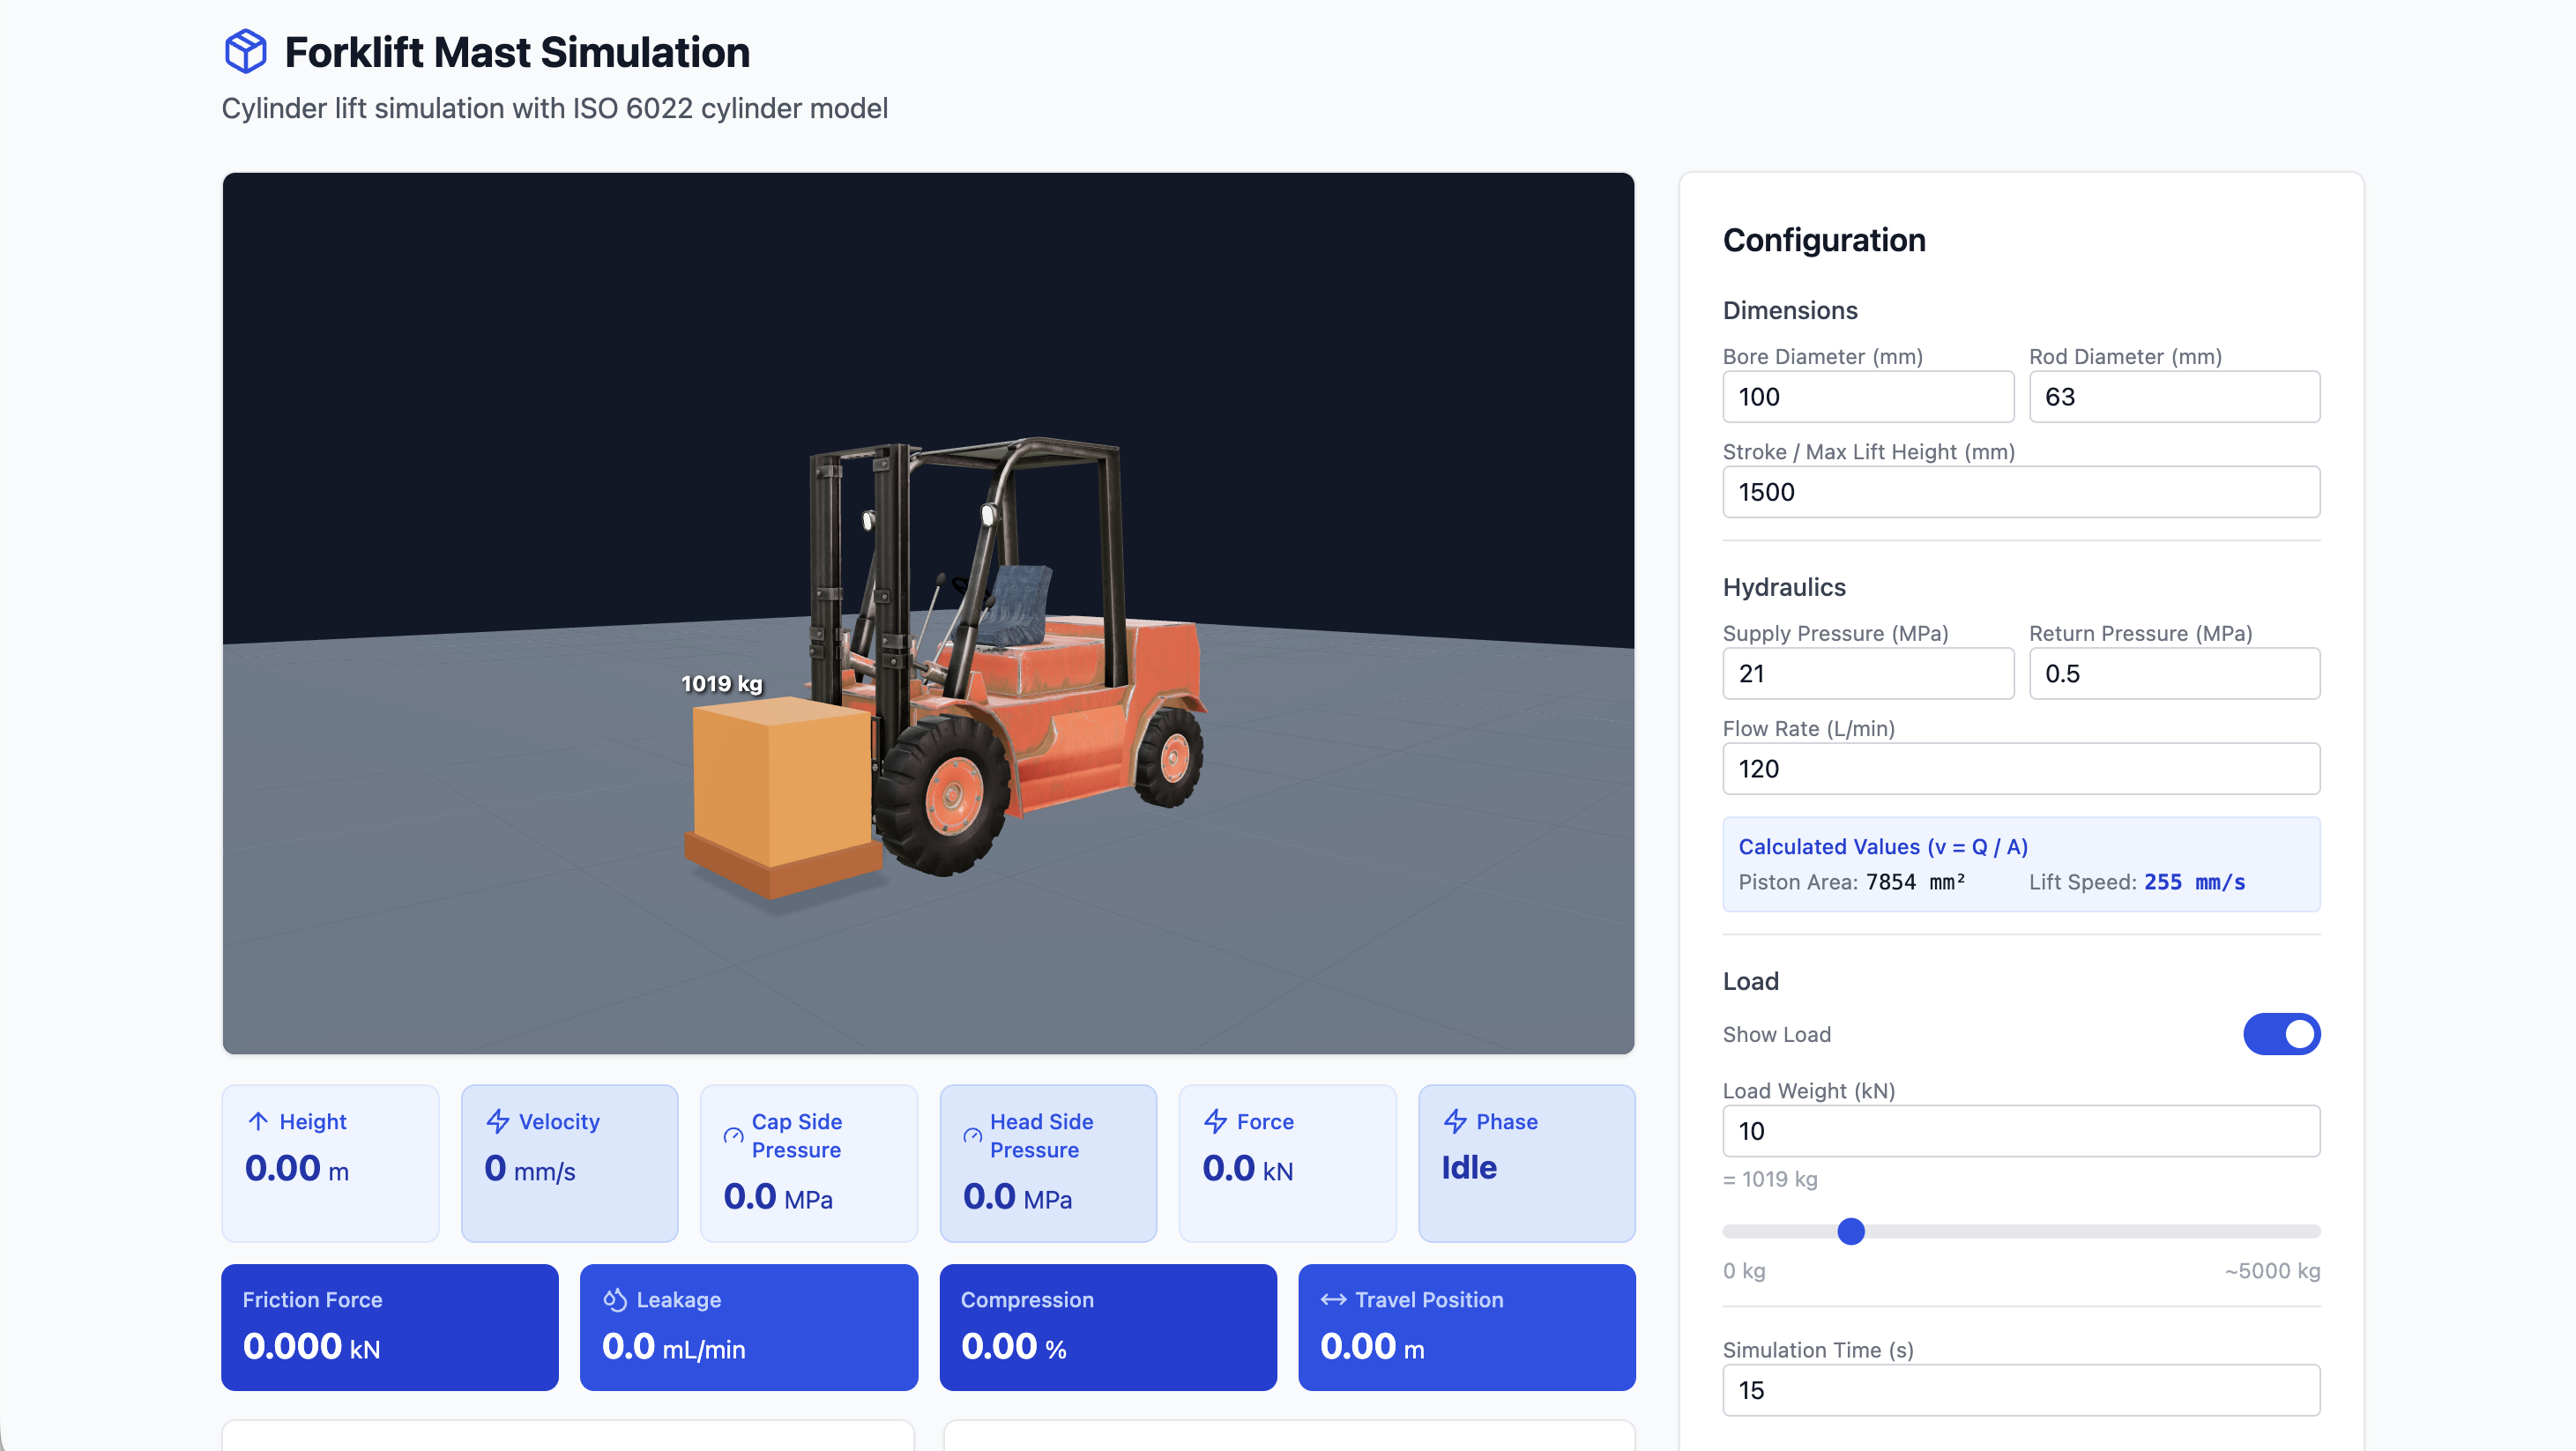Click the Head Side Pressure gauge icon
This screenshot has width=2576, height=1451.
[x=972, y=1135]
